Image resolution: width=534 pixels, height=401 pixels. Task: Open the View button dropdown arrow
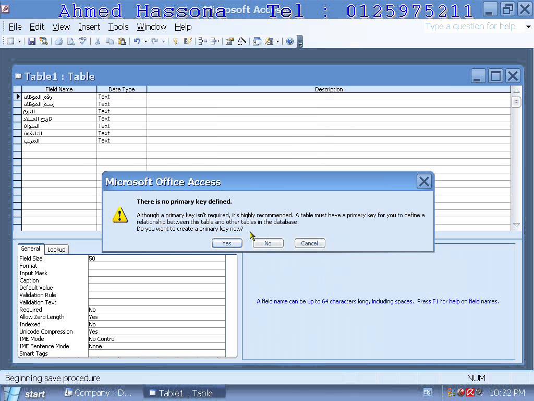point(19,42)
